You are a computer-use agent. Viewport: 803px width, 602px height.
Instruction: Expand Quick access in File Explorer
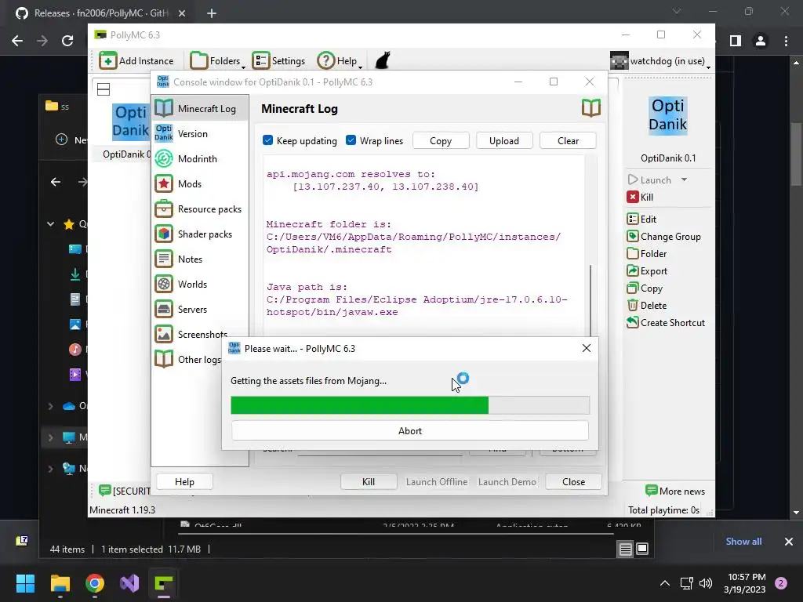pos(50,223)
